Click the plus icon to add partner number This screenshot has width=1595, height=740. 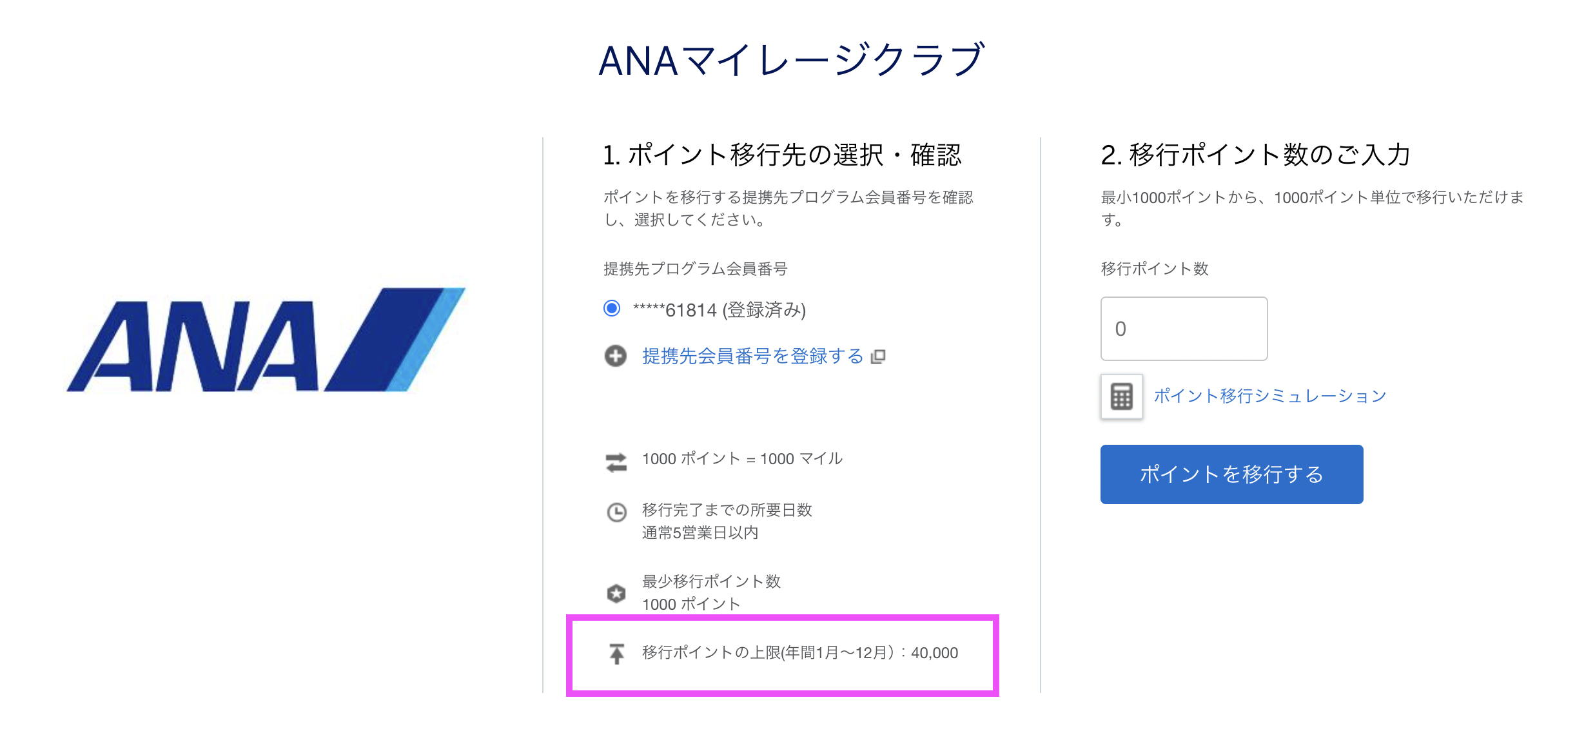pos(616,355)
